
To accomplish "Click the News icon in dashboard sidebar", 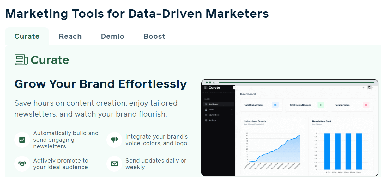I will 206,110.
